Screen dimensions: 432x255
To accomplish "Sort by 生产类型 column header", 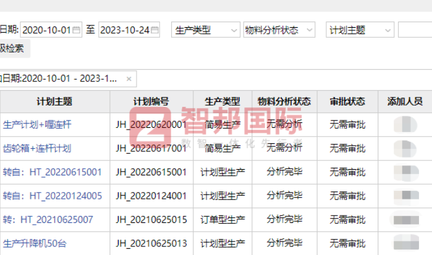I will coord(222,102).
